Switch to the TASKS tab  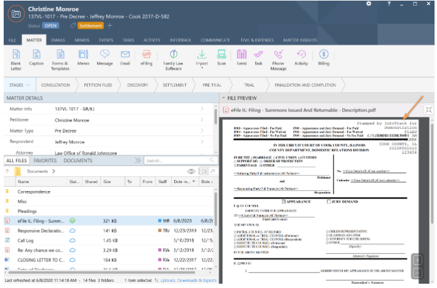128,40
